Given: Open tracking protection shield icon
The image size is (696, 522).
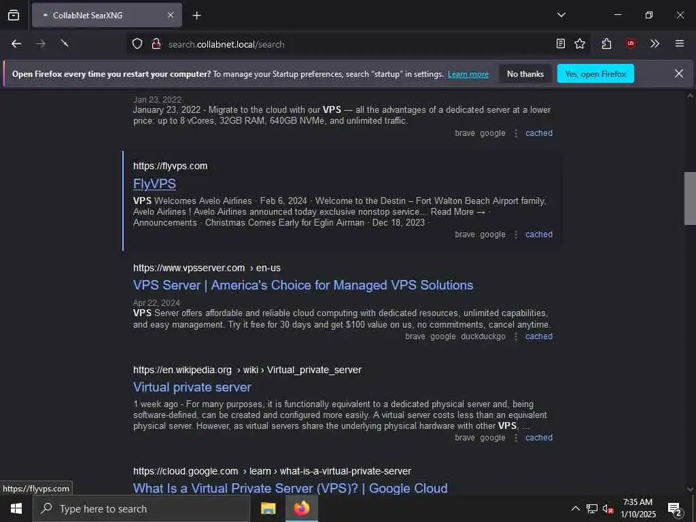Looking at the screenshot, I should pyautogui.click(x=137, y=44).
